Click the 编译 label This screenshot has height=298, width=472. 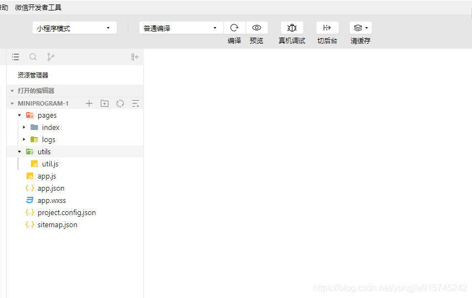(235, 40)
